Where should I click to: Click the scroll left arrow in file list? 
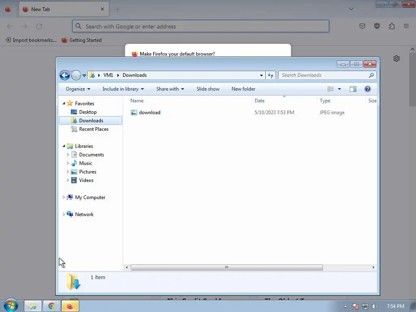(127, 267)
